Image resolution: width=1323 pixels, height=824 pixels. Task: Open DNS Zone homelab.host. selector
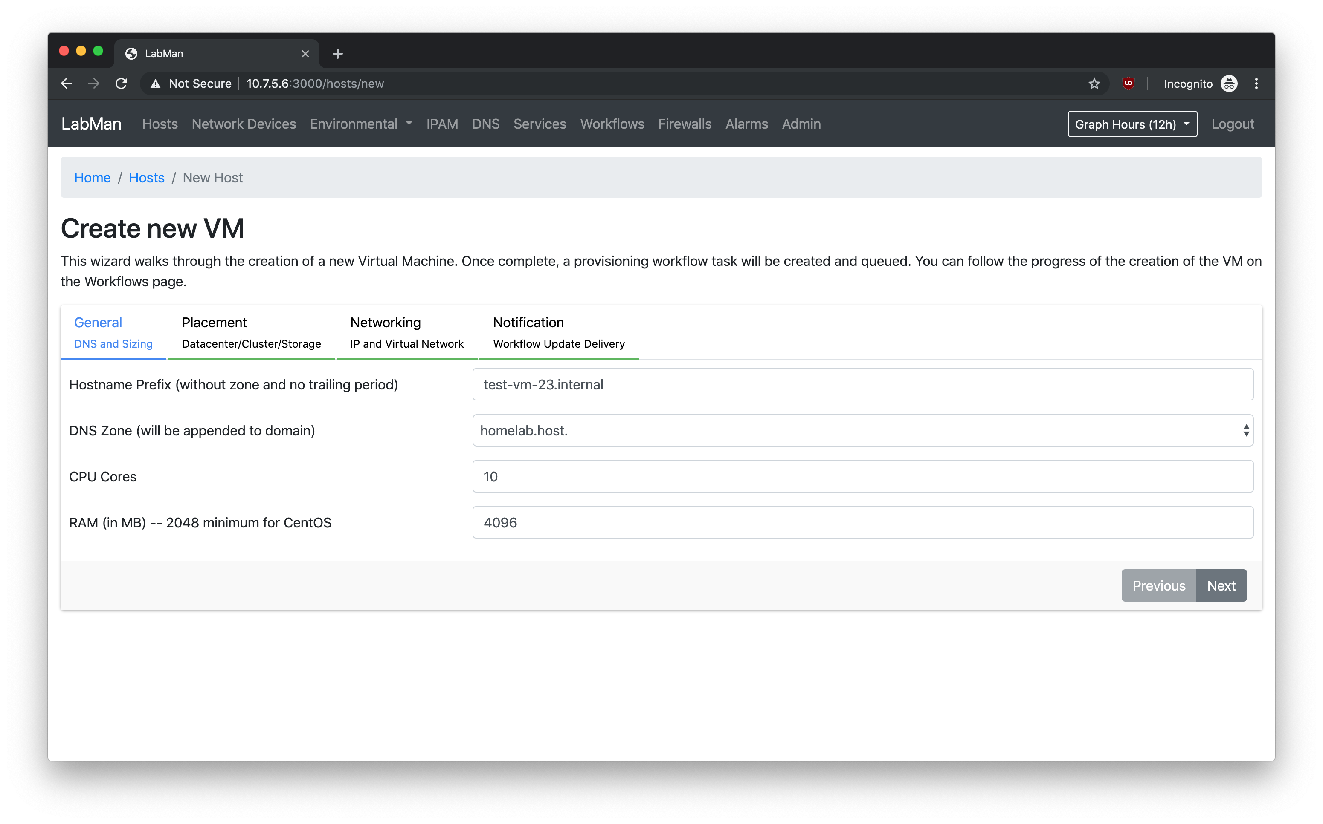pos(862,430)
